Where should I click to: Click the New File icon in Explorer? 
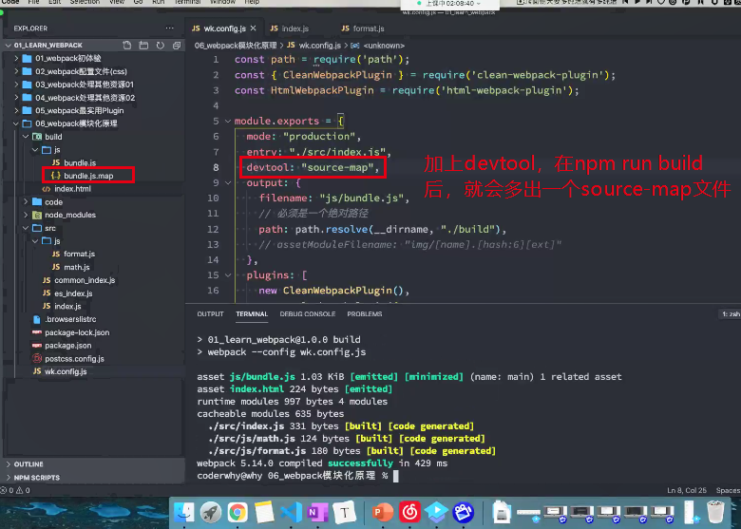click(126, 46)
